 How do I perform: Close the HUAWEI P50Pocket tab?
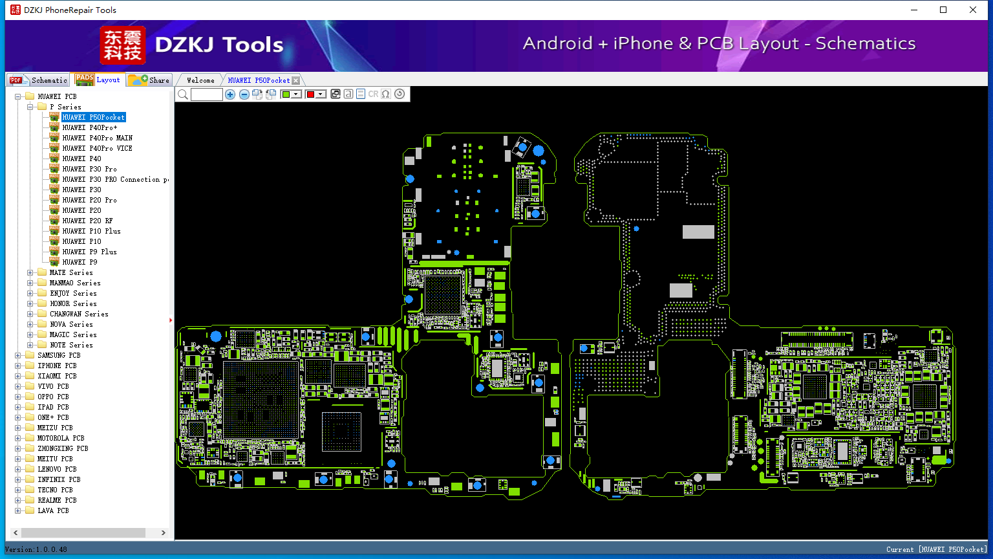coord(296,80)
